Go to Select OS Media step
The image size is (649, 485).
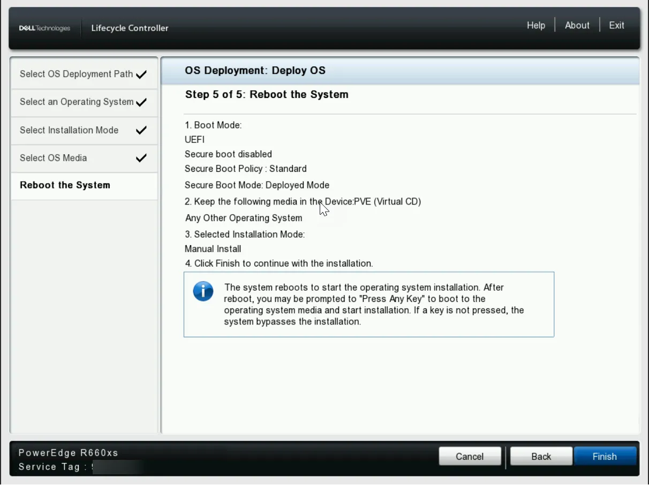click(x=53, y=158)
